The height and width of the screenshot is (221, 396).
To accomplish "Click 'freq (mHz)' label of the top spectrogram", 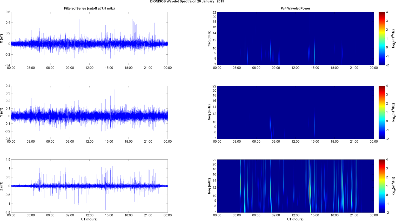I will pyautogui.click(x=209, y=39).
